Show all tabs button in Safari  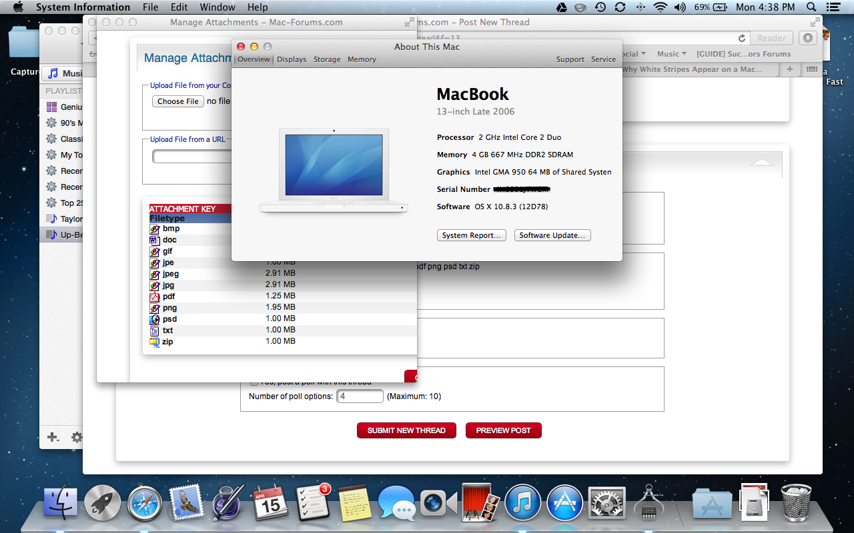[x=811, y=69]
